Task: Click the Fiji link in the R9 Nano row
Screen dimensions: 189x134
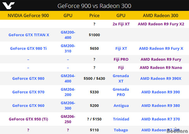Action: 121,68
